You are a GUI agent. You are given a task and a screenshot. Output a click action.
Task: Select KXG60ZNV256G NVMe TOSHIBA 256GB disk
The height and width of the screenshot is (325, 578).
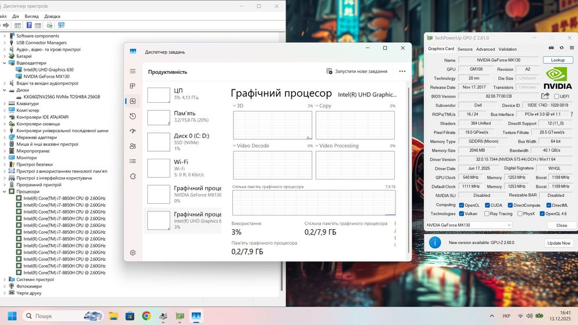point(62,97)
